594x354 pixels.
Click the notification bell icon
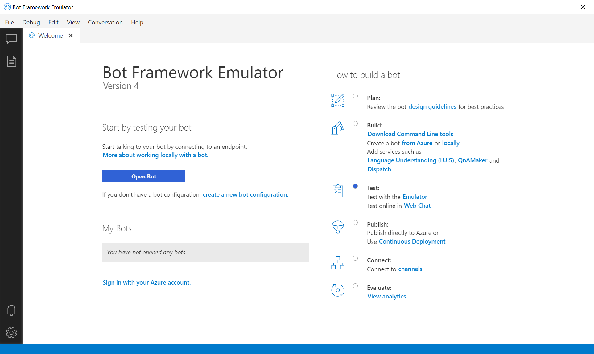[11, 310]
